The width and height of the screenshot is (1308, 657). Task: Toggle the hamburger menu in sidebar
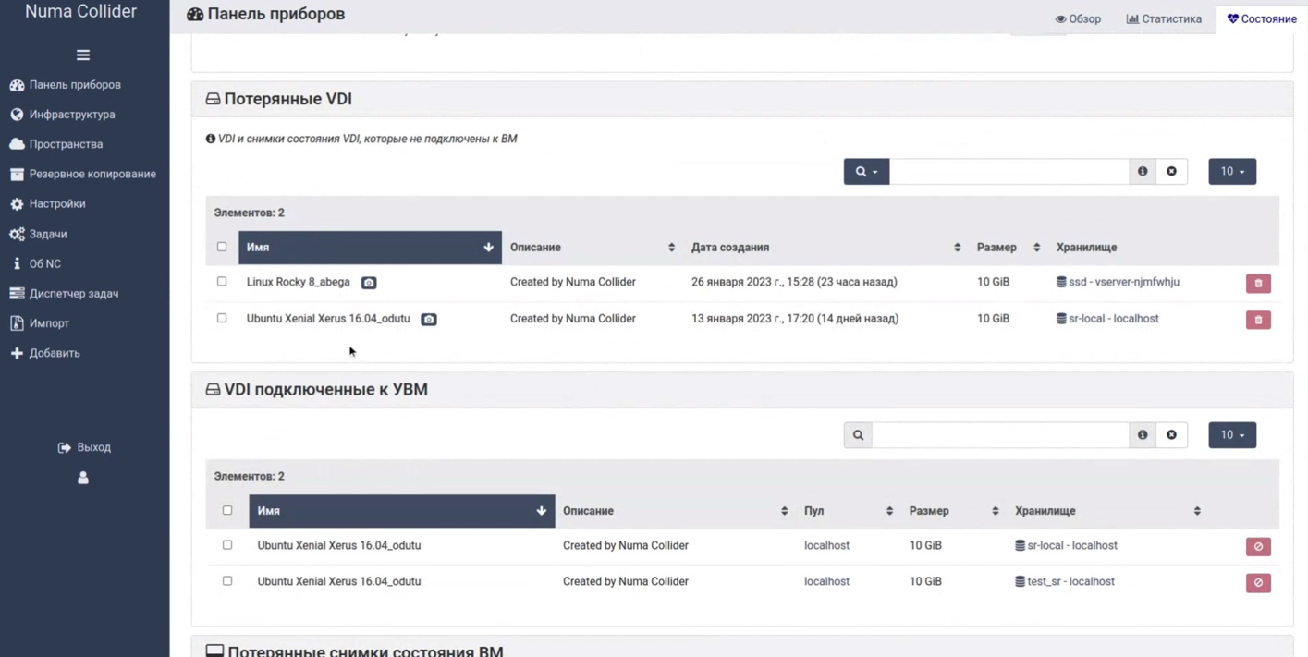click(x=82, y=55)
